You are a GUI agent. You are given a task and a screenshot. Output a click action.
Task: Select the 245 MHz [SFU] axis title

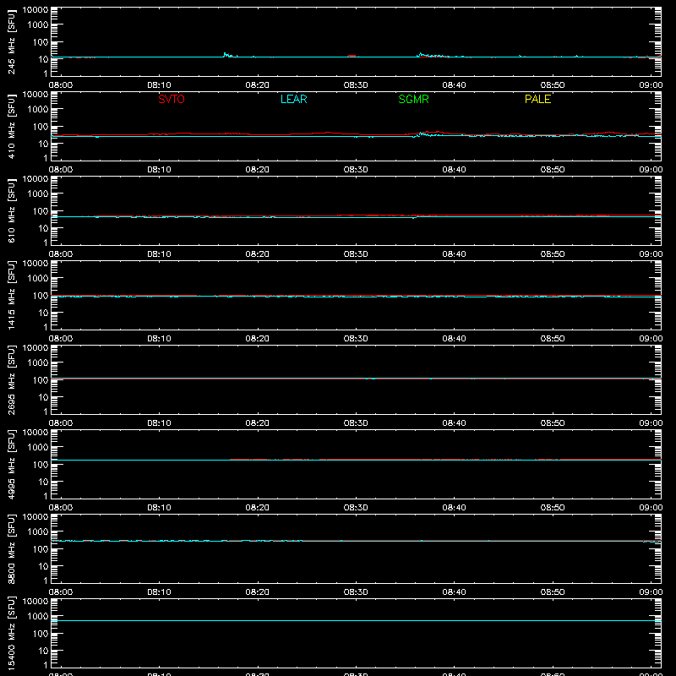point(11,41)
